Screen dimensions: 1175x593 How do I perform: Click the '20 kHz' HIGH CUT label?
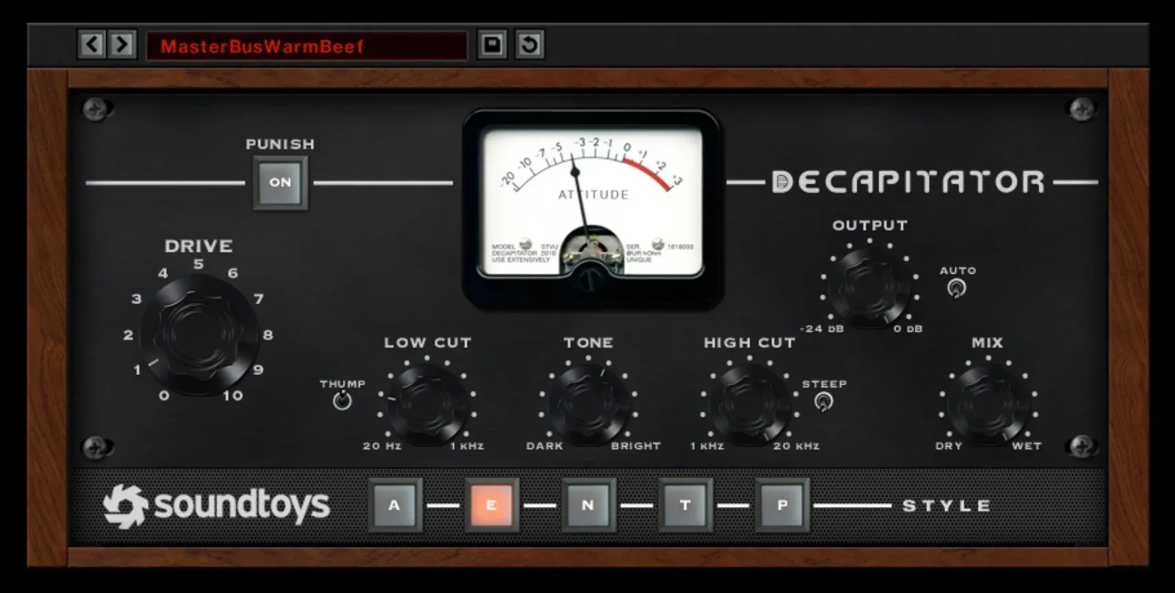coord(797,446)
